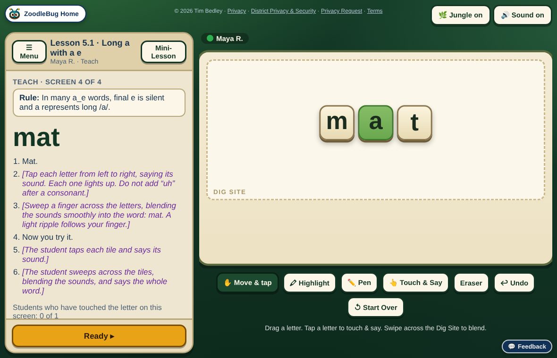Click 'The student taps each tile' instruction
This screenshot has width=557, height=358.
coord(92,254)
